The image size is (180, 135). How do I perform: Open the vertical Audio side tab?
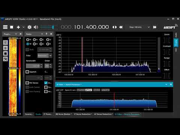[x=176, y=35]
